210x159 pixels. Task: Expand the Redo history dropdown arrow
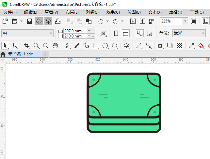click(x=122, y=21)
